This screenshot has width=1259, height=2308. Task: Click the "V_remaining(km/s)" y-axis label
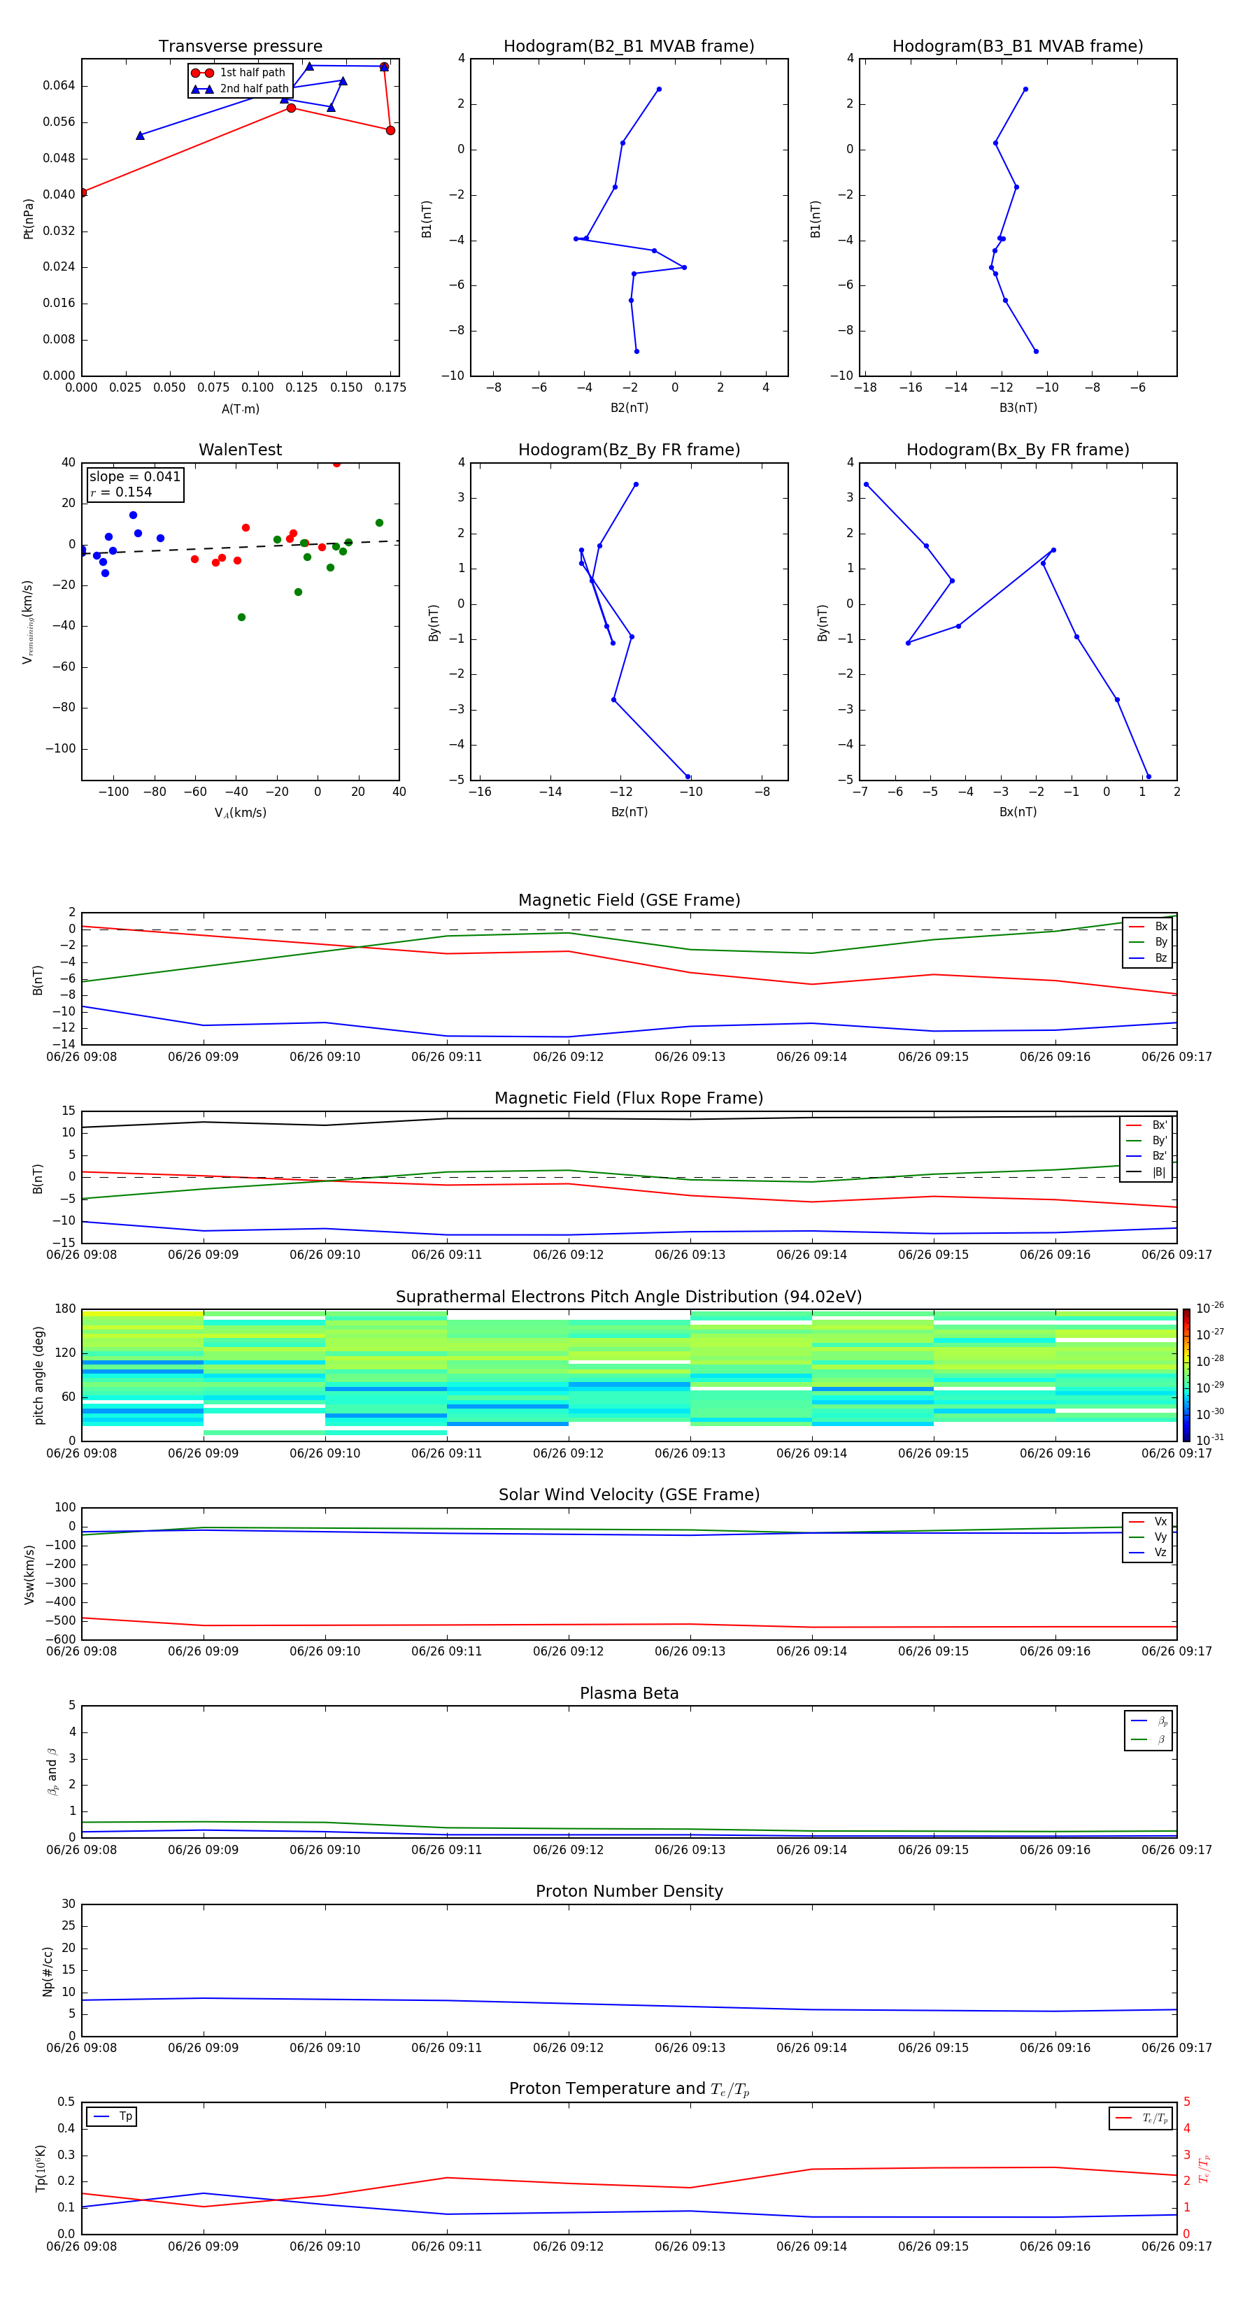click(29, 622)
